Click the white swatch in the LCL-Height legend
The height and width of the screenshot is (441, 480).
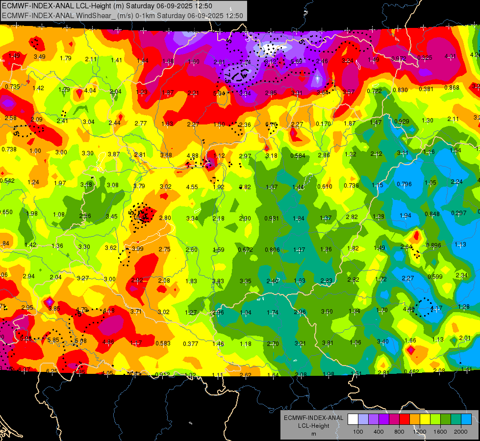(x=353, y=419)
